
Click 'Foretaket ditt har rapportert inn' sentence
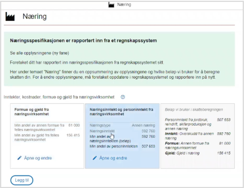pyautogui.click(x=87, y=63)
